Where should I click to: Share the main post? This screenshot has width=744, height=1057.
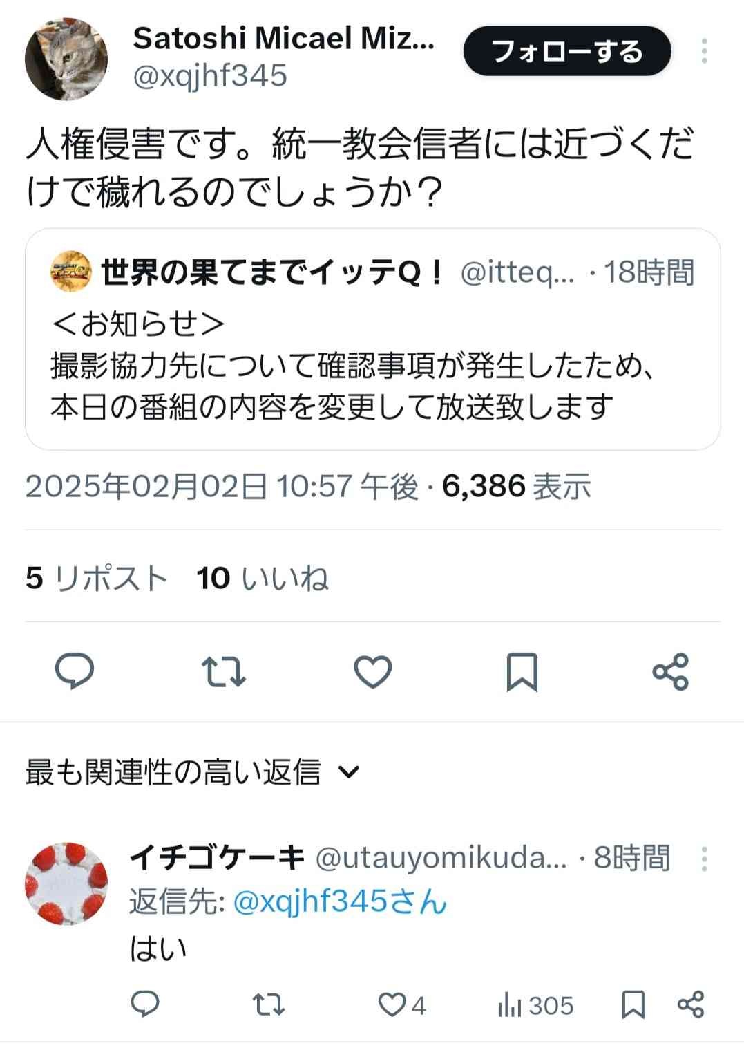[x=671, y=671]
